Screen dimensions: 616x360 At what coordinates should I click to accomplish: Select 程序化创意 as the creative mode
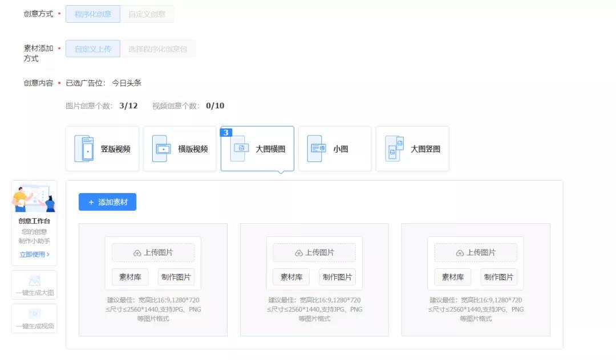[x=93, y=14]
